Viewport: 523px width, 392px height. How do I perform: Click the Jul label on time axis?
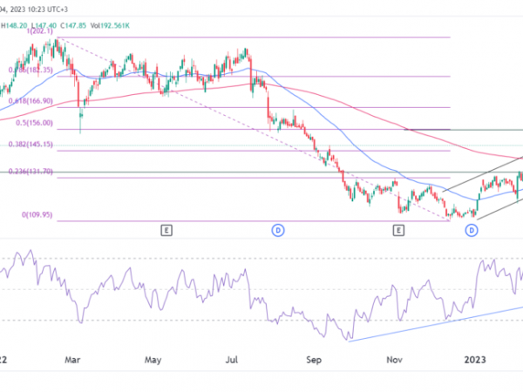[232, 360]
